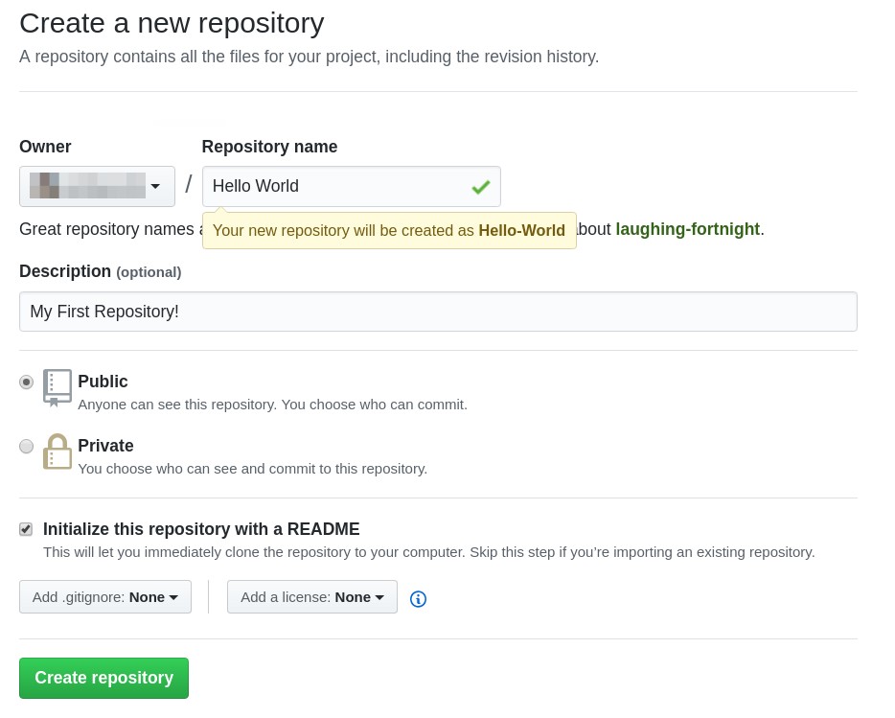Click the Private padlock icon
This screenshot has width=895, height=718.
click(x=57, y=451)
